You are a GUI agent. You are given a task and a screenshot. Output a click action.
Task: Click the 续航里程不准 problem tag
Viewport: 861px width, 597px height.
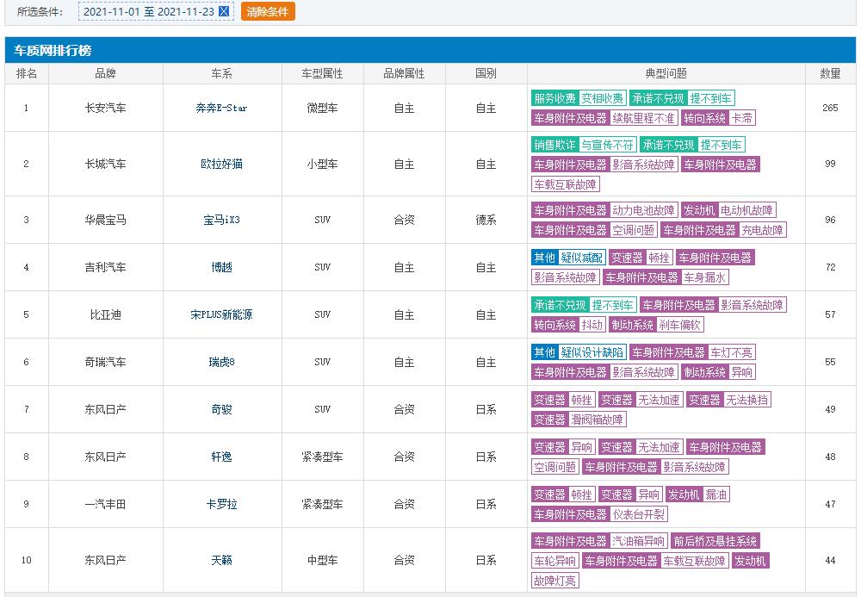point(643,118)
